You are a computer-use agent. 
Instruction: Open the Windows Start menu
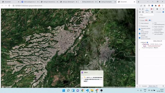pos(64,90)
